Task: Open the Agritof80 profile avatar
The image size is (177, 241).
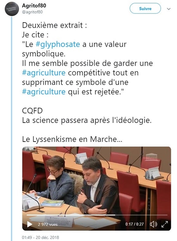Action: point(12,9)
